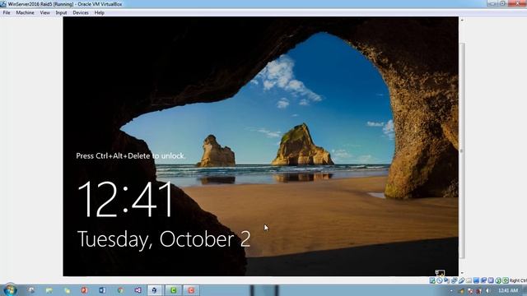
Task: Click the hard disk activity status icon
Action: coord(432,280)
